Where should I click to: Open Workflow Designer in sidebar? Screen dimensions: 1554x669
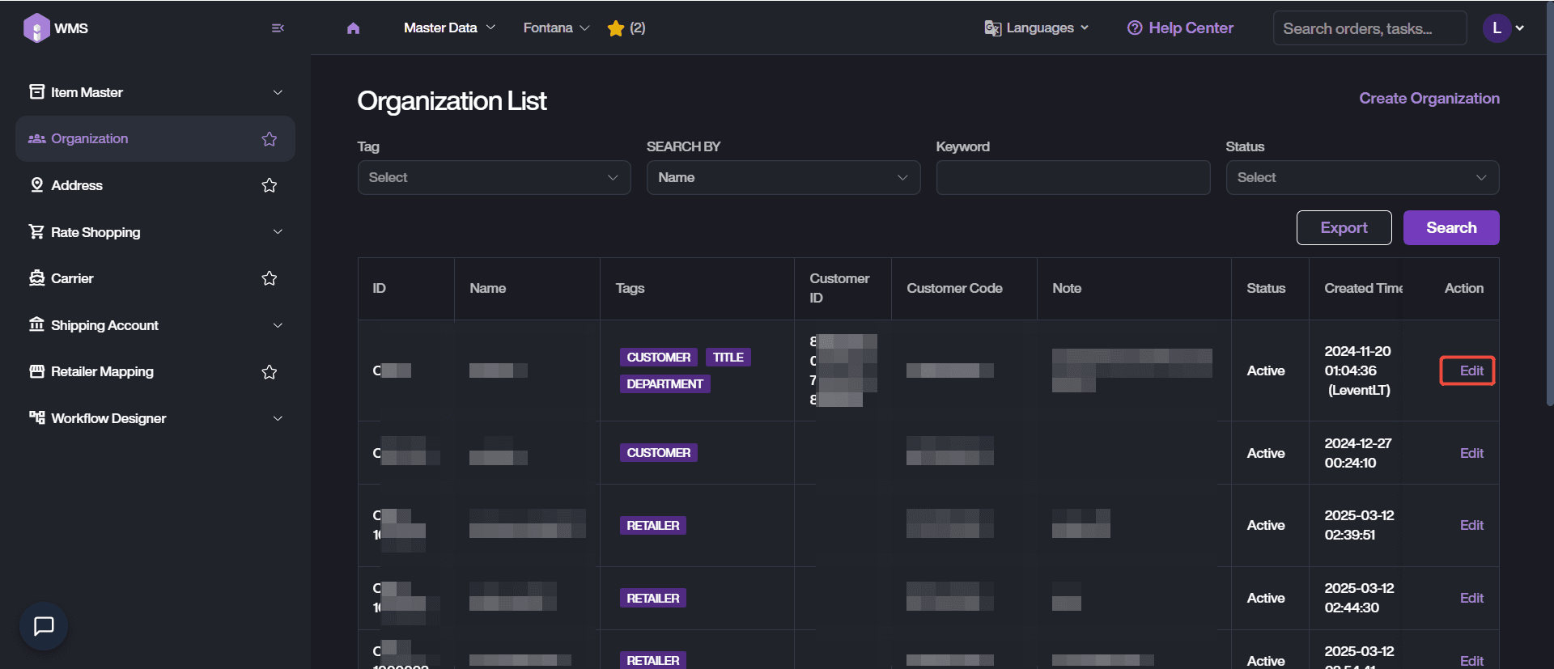108,418
